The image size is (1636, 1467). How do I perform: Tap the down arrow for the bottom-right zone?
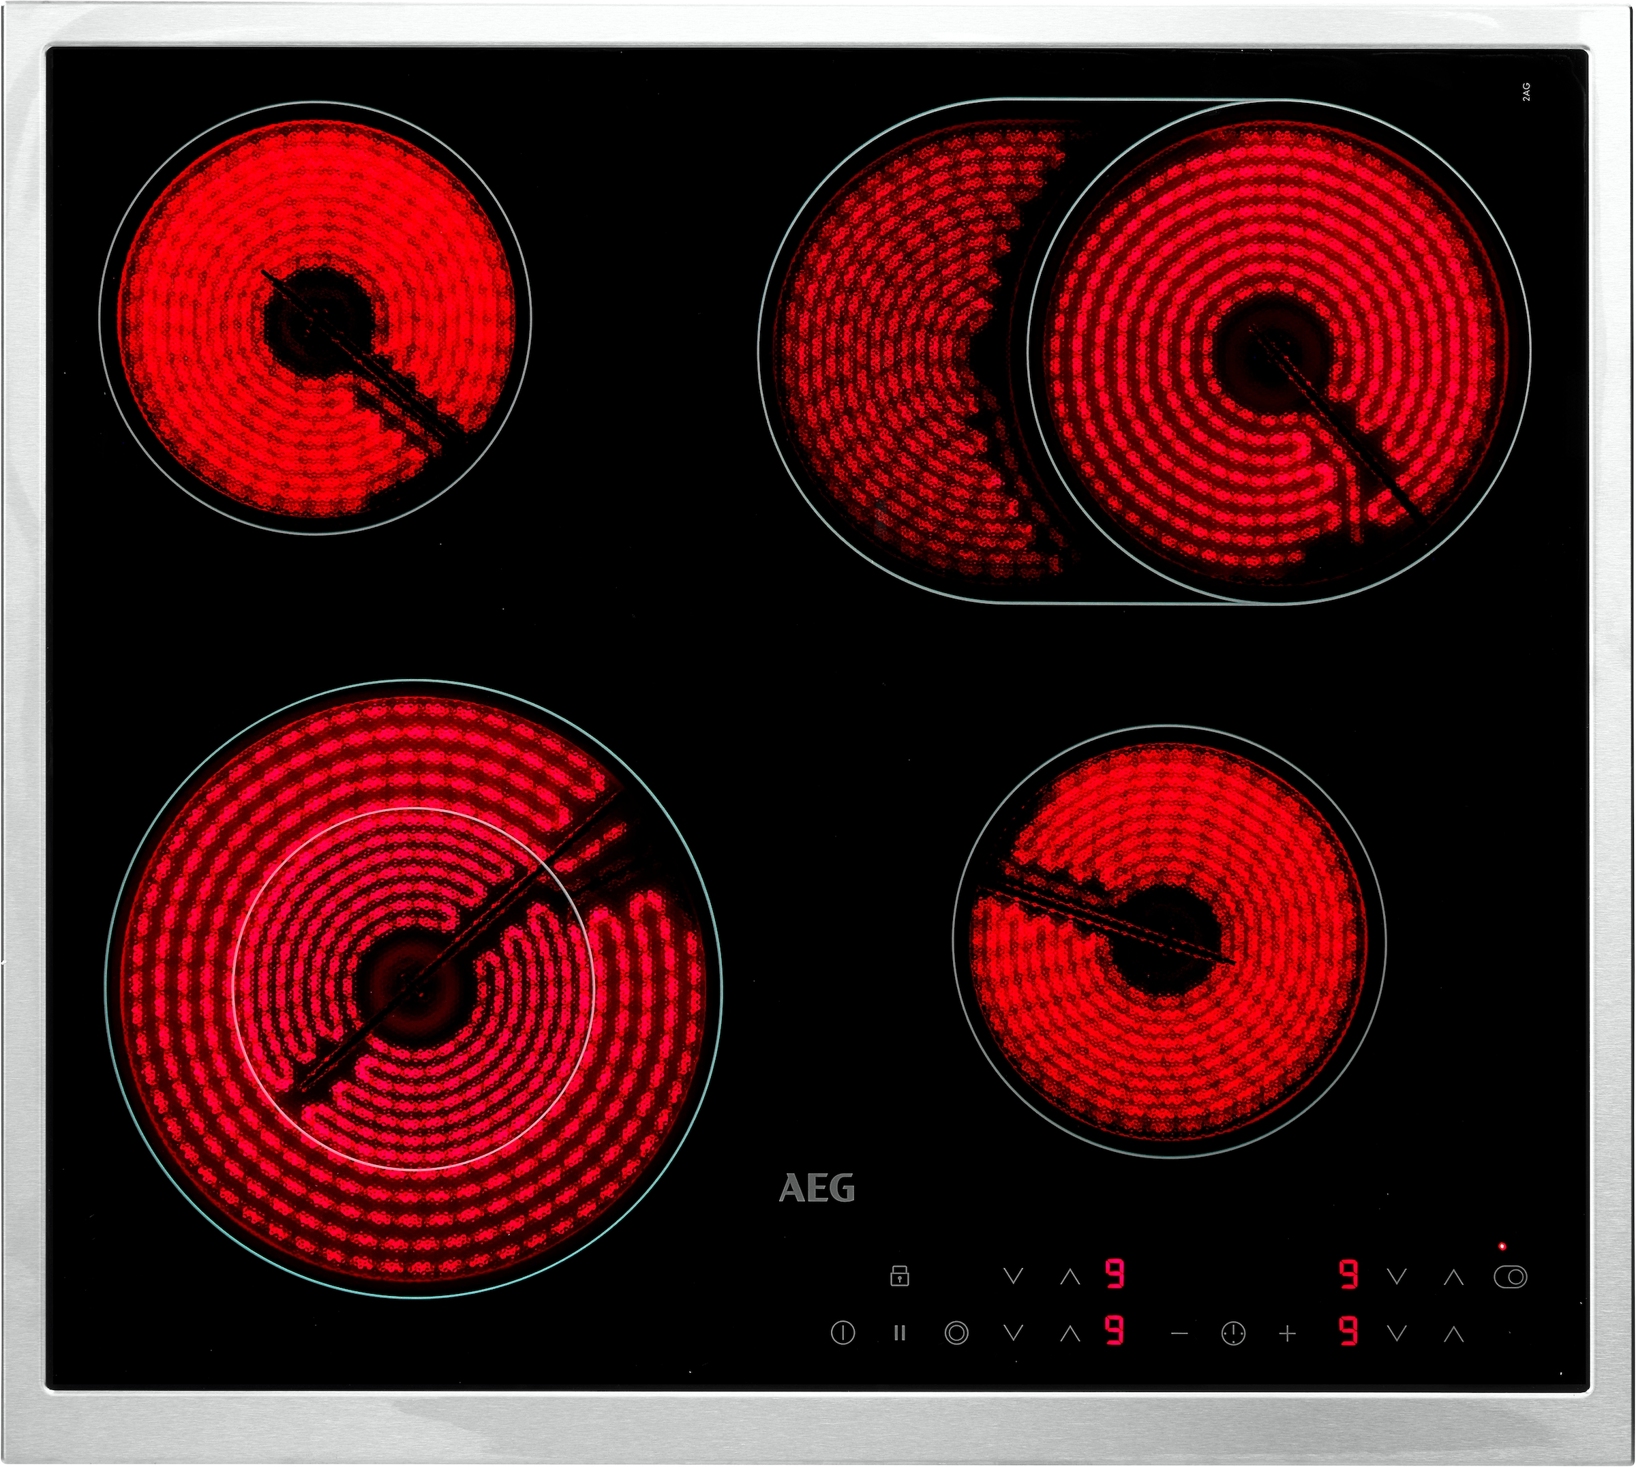tap(1397, 1333)
